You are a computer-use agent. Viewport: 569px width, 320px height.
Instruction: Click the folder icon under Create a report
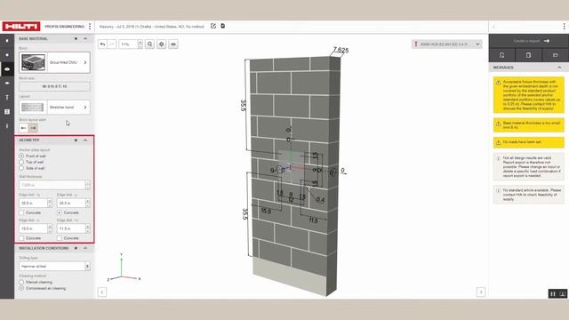coord(555,55)
